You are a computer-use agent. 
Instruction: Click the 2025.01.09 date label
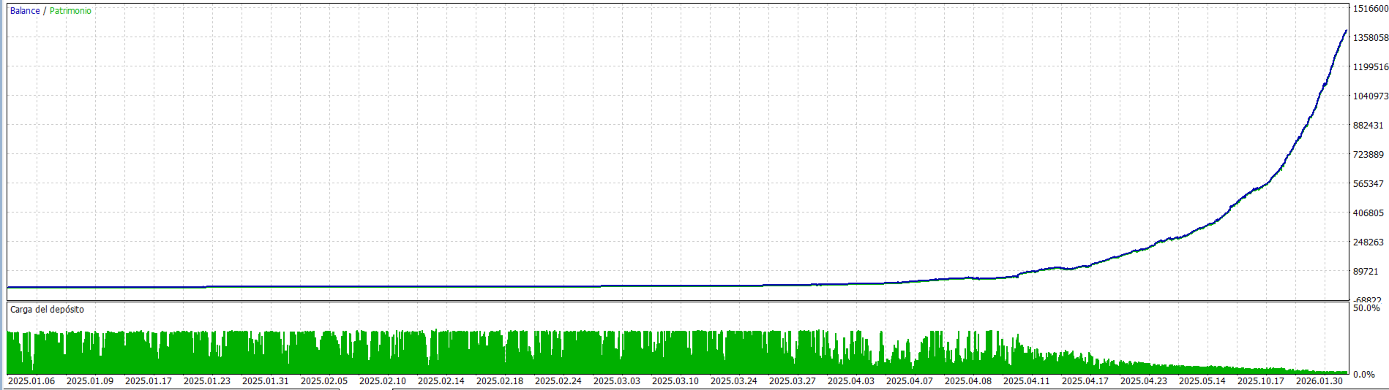[90, 381]
